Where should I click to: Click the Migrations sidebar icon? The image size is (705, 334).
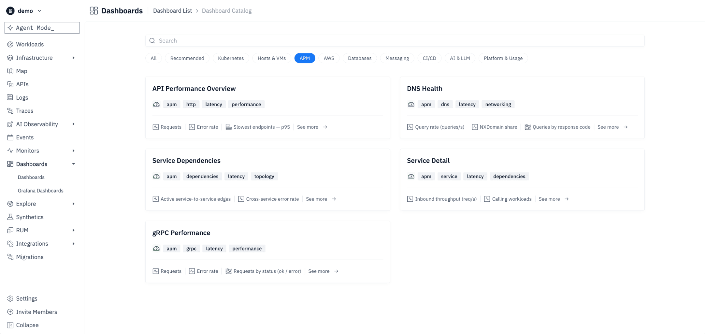click(10, 257)
